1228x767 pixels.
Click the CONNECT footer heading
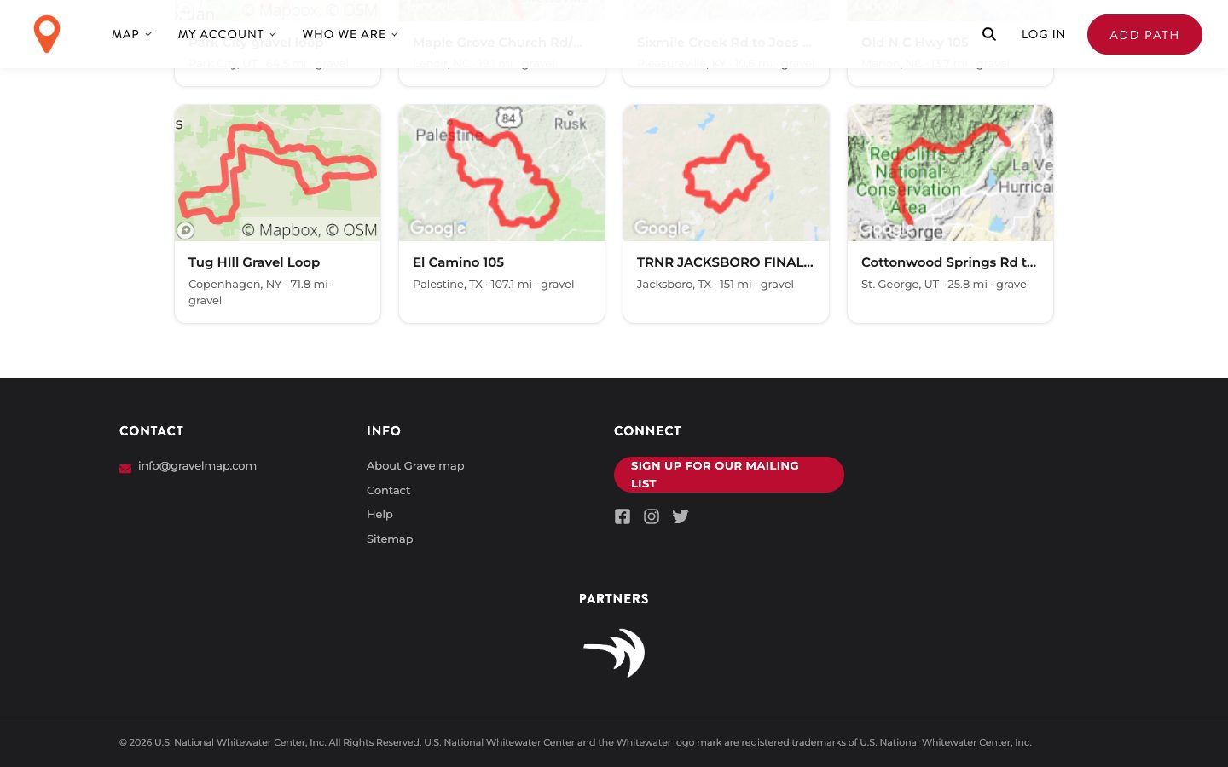pyautogui.click(x=647, y=431)
